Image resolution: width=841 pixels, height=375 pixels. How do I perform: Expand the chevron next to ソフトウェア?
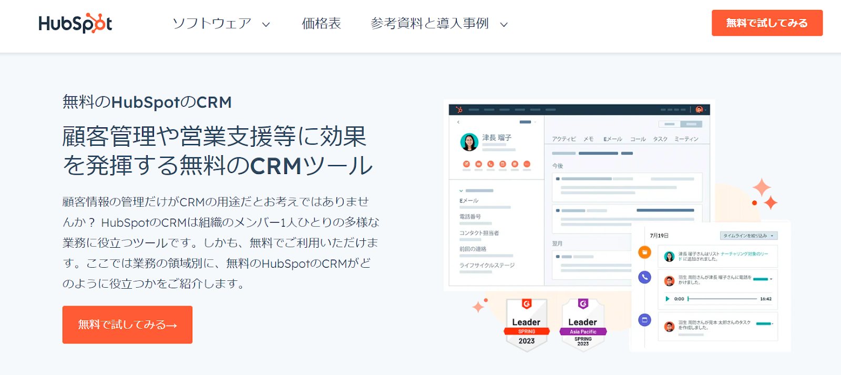(266, 24)
